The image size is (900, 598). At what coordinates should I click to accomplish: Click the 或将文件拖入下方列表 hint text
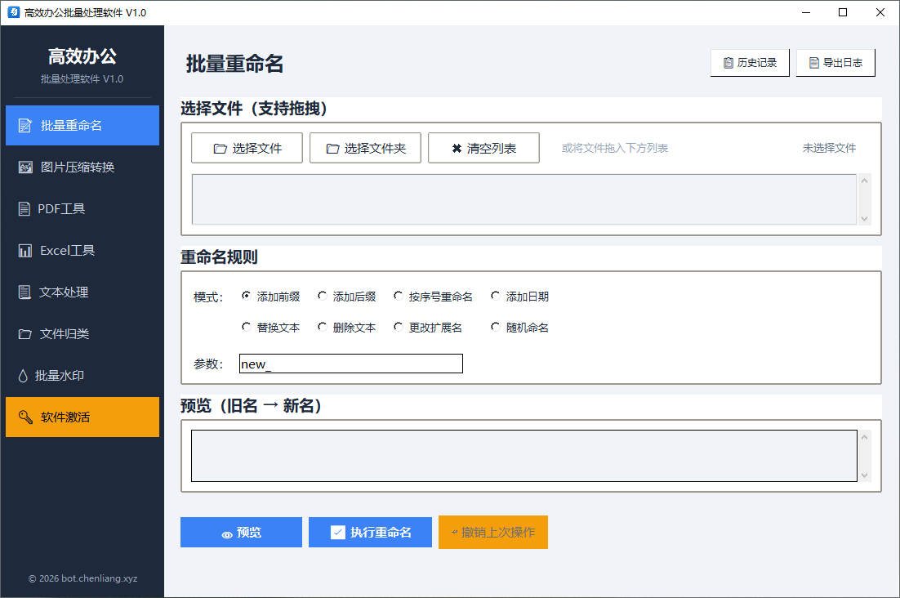pyautogui.click(x=615, y=148)
